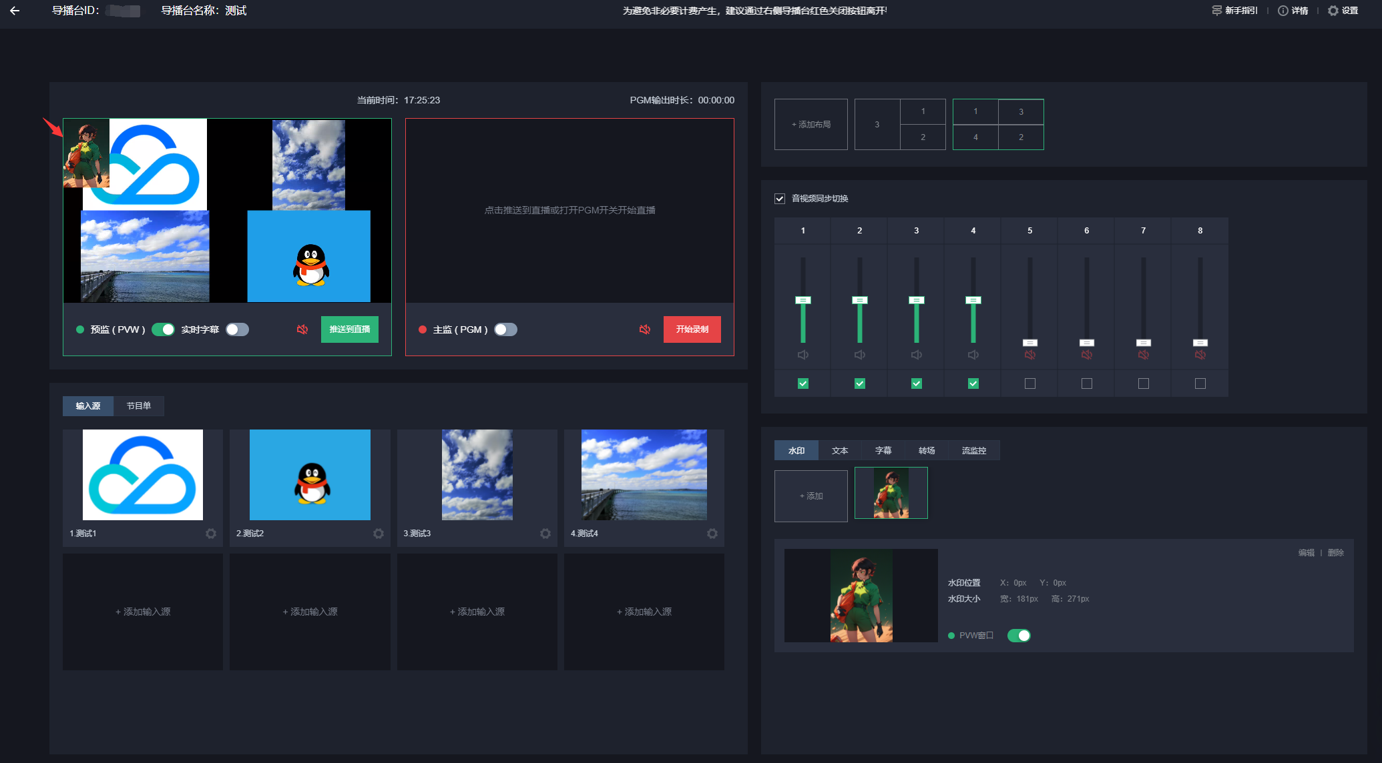This screenshot has width=1382, height=763.
Task: Click the 推送到直播 button
Action: pos(349,329)
